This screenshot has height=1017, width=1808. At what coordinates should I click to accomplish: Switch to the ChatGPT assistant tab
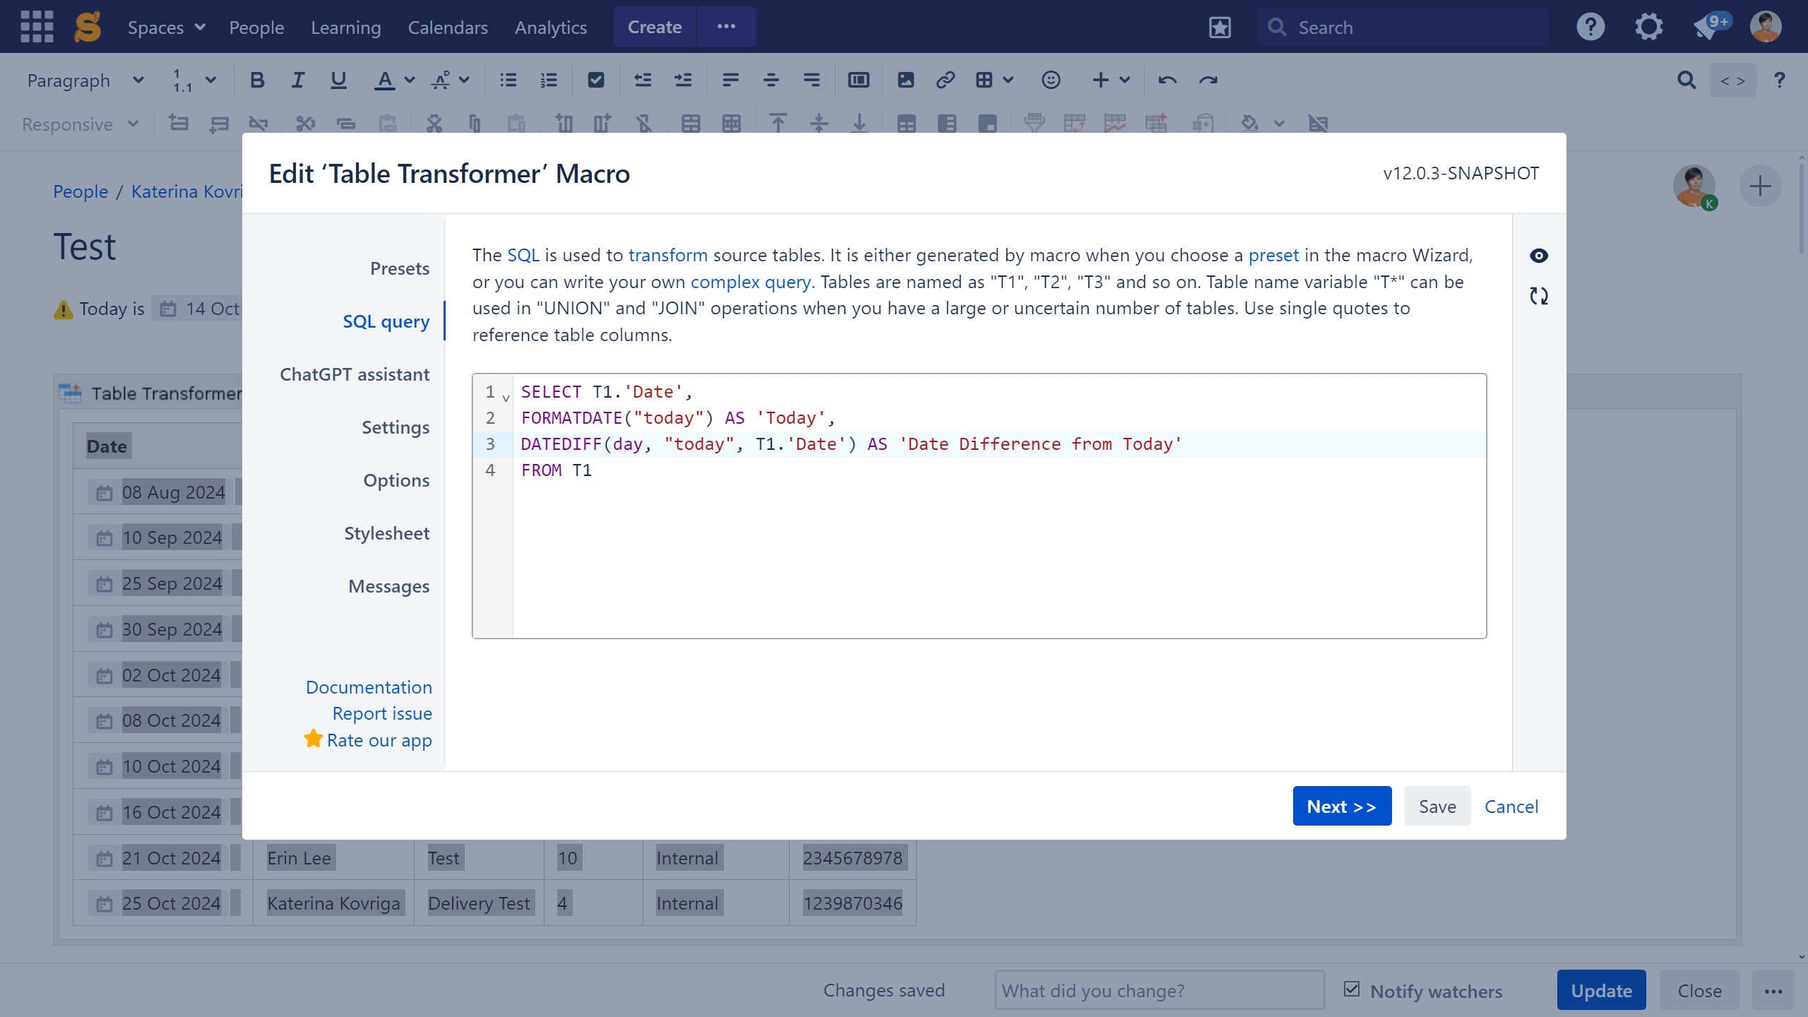pos(355,374)
